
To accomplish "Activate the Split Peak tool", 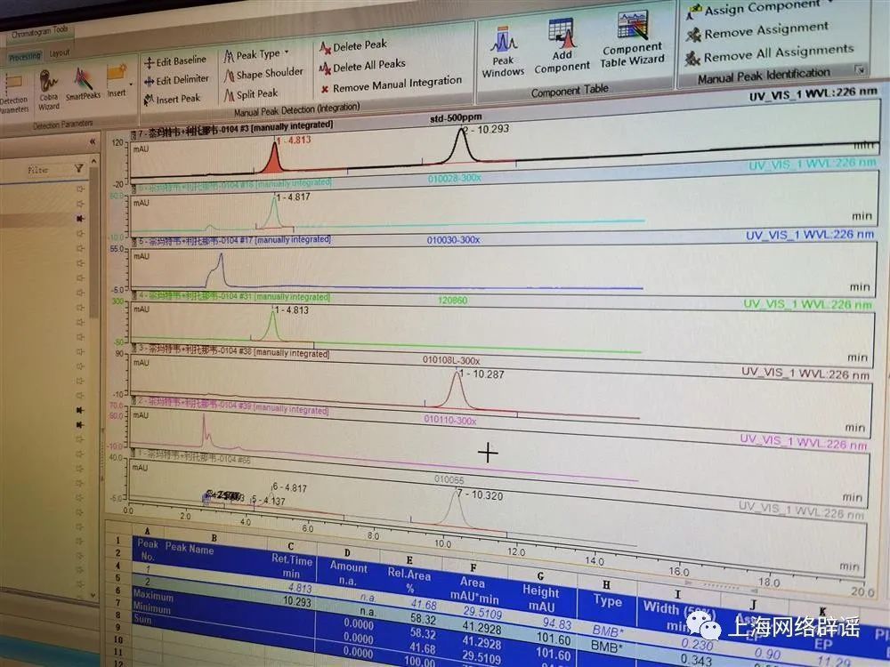I will [251, 95].
